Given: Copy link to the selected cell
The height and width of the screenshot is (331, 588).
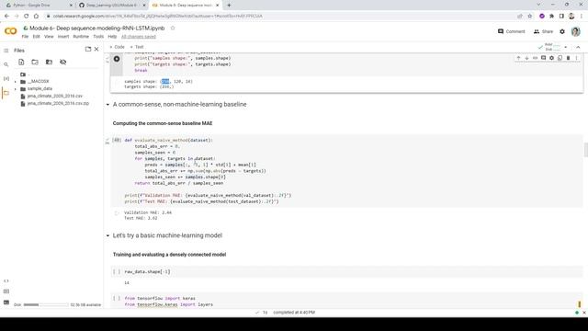Looking at the screenshot, I should pyautogui.click(x=535, y=58).
